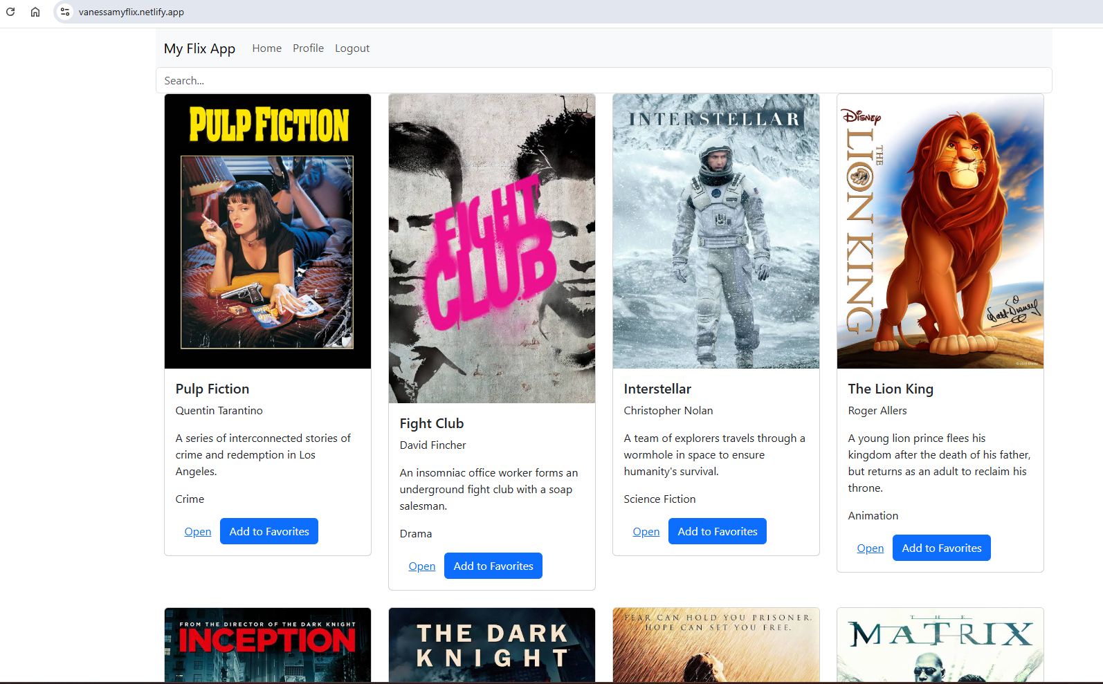The image size is (1103, 684).
Task: Add Interstellar to Favorites
Action: 718,531
